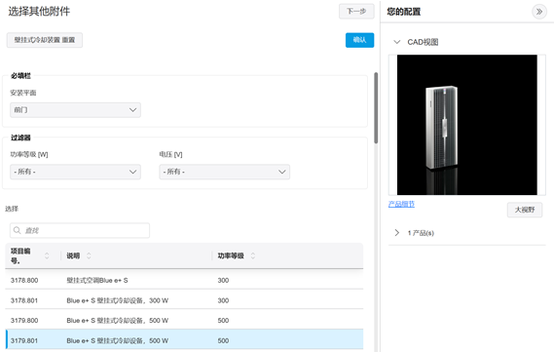Open the 安装平面 dropdown showing 前门

75,110
